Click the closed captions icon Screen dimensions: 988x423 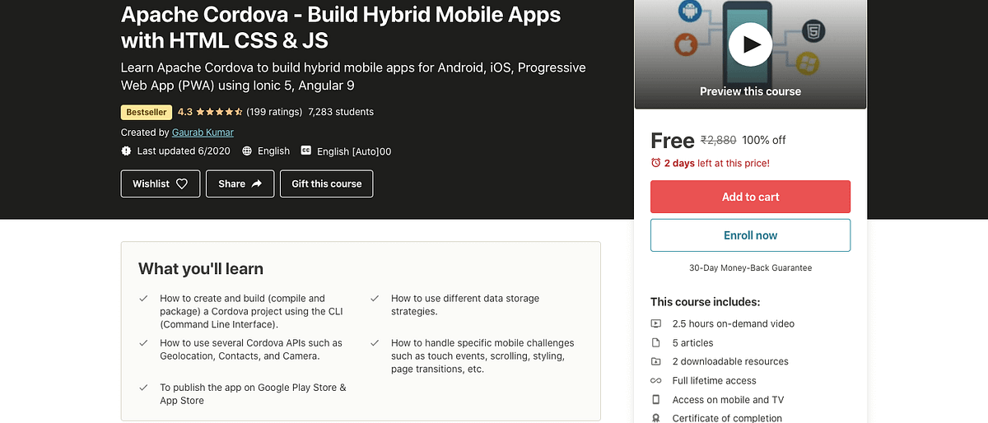pyautogui.click(x=306, y=151)
